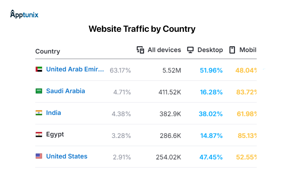The width and height of the screenshot is (284, 179).
Task: Click the Apptunix logo
Action: (24, 14)
